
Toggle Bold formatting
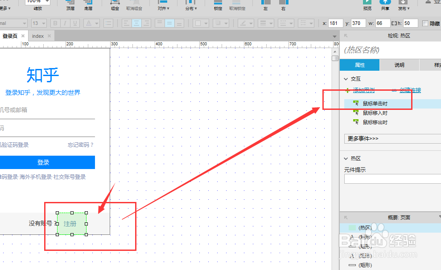55,23
